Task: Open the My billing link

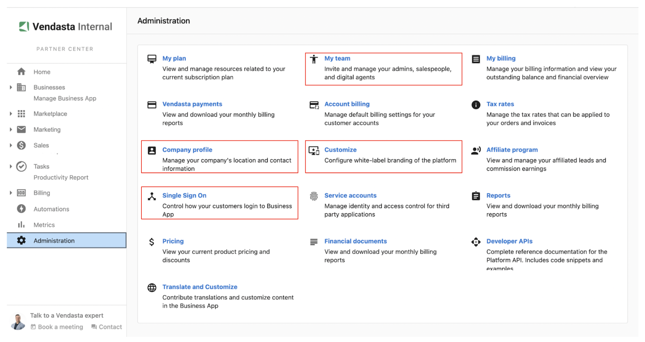Action: (x=501, y=58)
